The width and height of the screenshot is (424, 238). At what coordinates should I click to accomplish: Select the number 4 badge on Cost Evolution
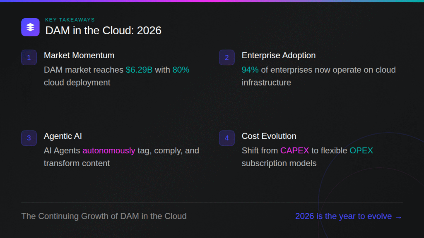[227, 138]
